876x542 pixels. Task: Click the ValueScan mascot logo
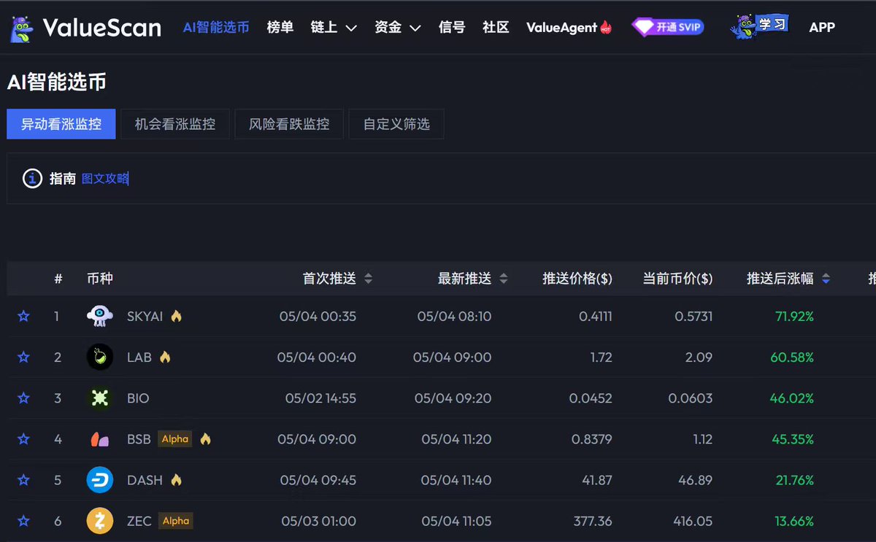click(22, 28)
